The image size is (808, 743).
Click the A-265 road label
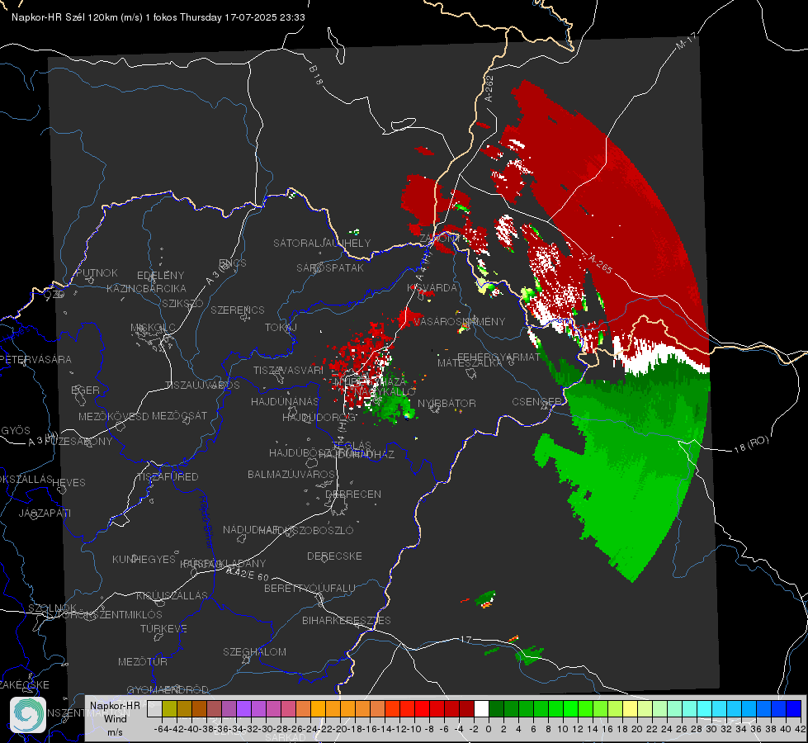(600, 264)
